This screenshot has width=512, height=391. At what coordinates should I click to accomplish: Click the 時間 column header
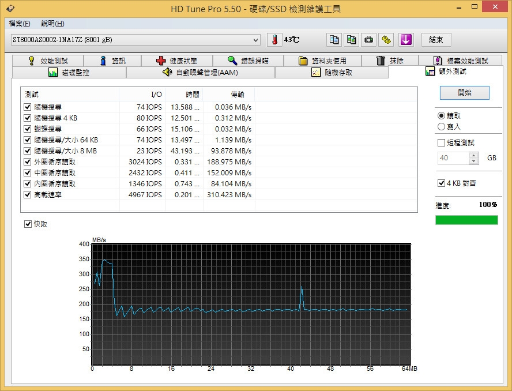(185, 95)
